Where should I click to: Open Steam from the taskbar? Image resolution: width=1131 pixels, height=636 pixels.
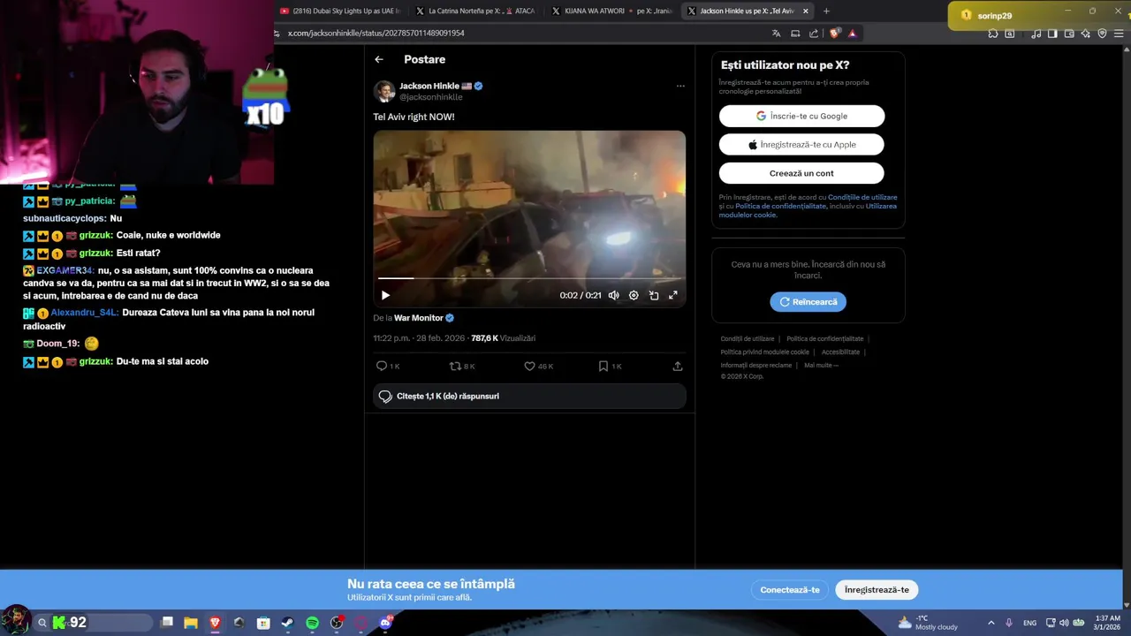coord(287,623)
